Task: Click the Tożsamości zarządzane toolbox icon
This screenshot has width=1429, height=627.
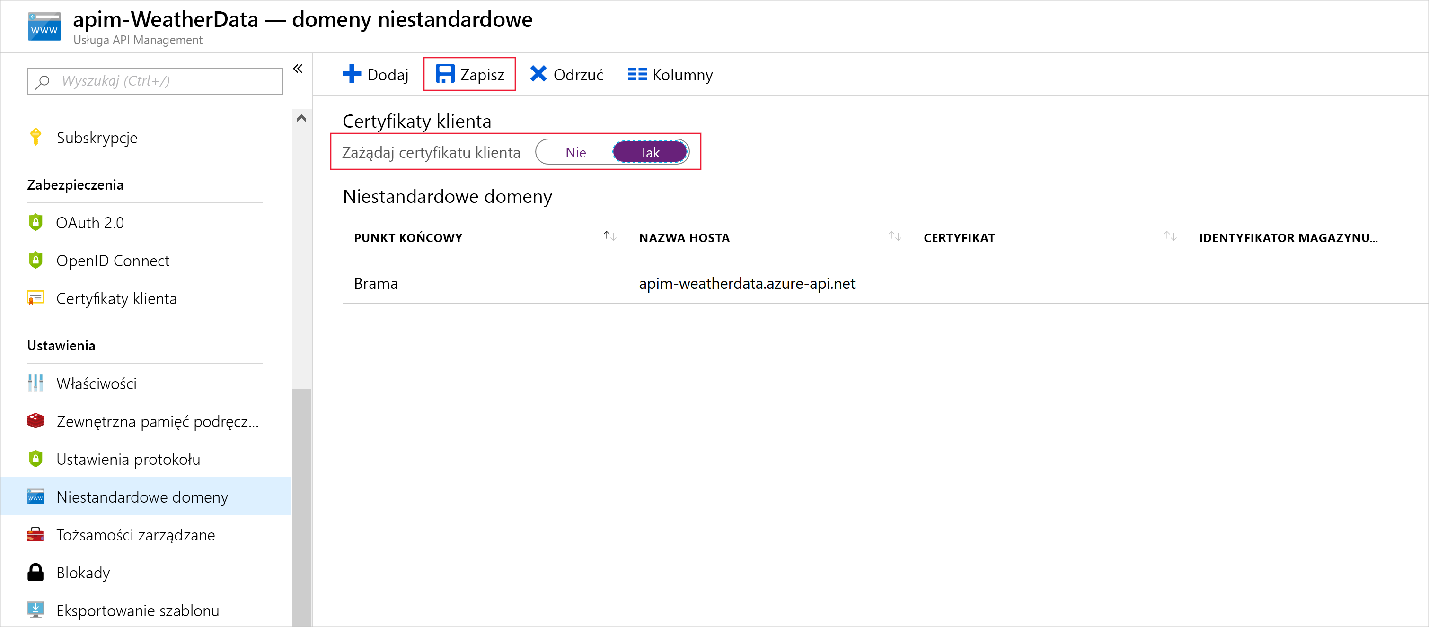Action: pyautogui.click(x=35, y=534)
